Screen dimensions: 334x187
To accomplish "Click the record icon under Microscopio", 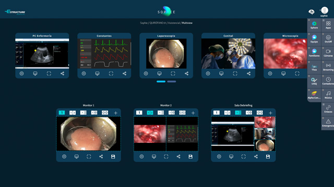I will click(x=270, y=74).
